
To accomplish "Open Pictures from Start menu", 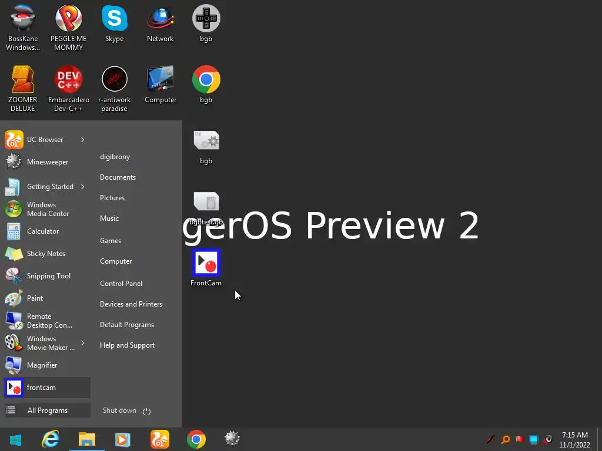I will [x=112, y=197].
